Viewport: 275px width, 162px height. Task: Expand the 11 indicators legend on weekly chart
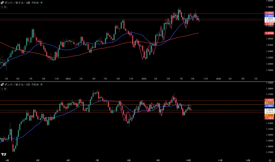click(x=4, y=7)
